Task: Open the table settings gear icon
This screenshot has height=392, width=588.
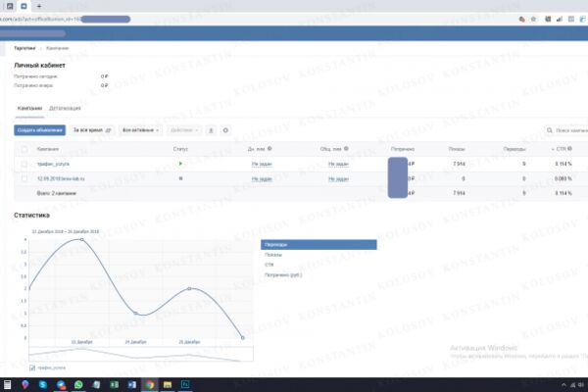Action: coord(225,130)
